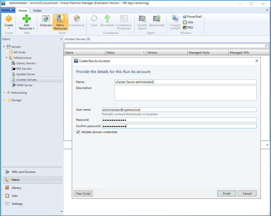Launch PowerShell from the Window group
Screen dimensions: 271x216
(192, 17)
